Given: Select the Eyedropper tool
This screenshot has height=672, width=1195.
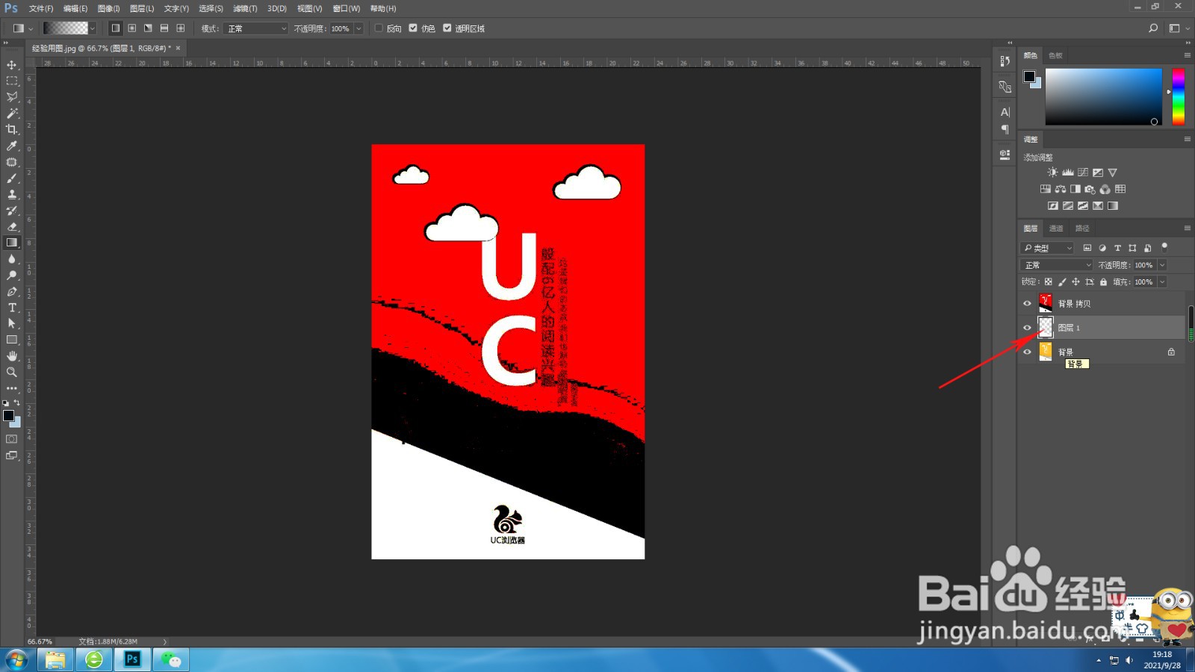Looking at the screenshot, I should point(12,146).
